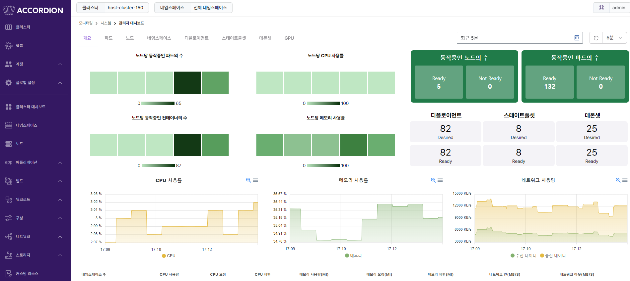The image size is (630, 281).
Task: Click the darkest cell in 노드당 동작중인 파드의 수
Action: pyautogui.click(x=187, y=83)
